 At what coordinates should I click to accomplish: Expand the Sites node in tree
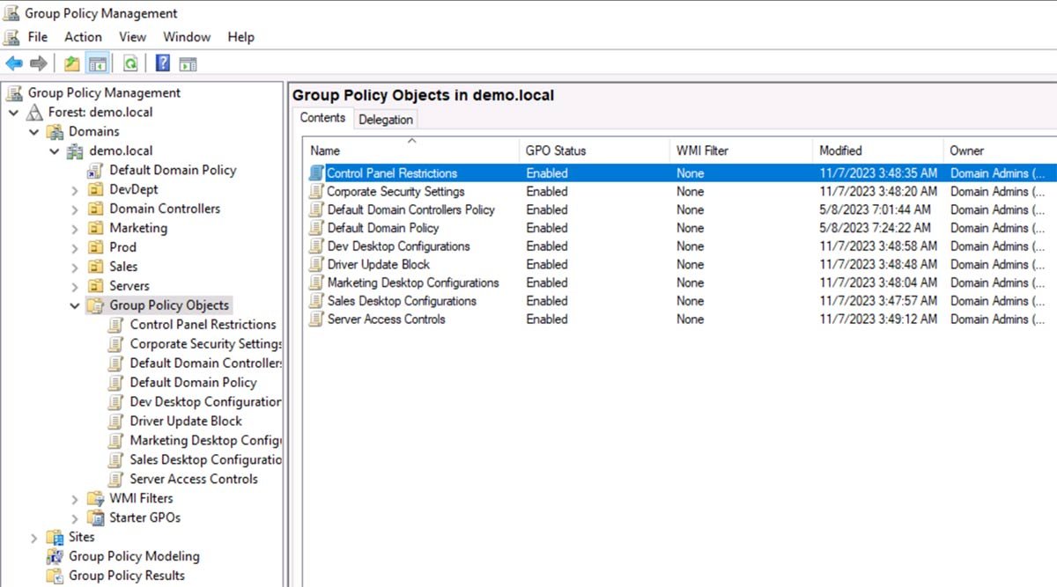[34, 538]
